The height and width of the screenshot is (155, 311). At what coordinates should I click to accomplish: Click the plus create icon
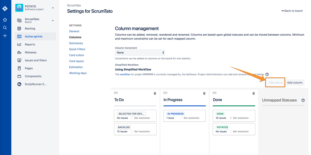[x=5, y=36]
